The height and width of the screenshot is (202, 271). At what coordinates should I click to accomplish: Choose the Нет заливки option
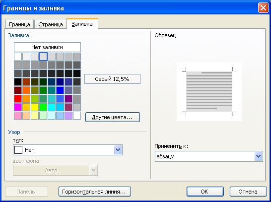47,47
